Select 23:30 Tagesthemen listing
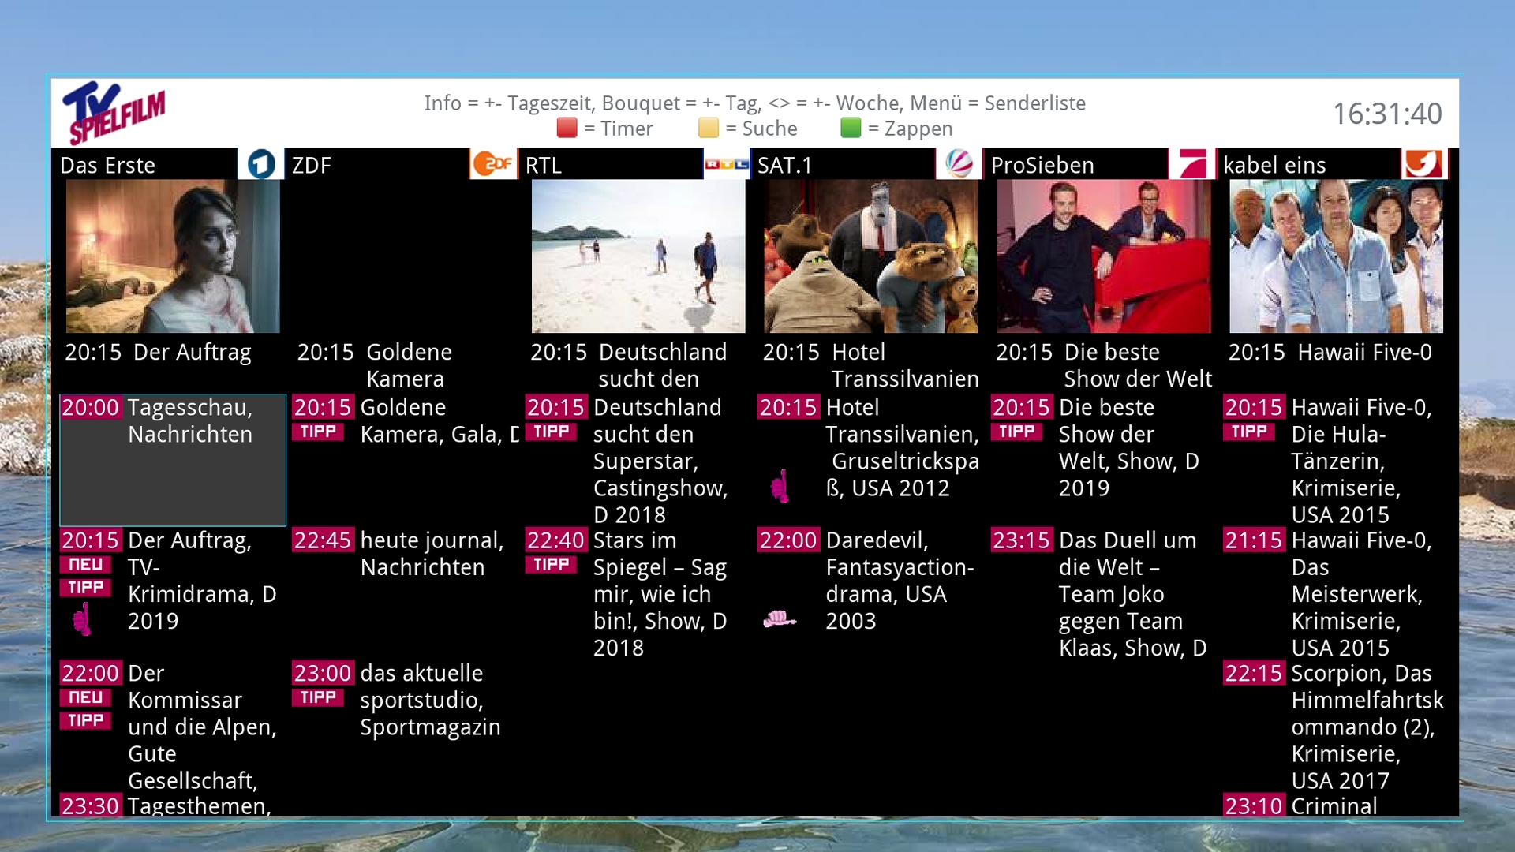Viewport: 1515px width, 852px height. [x=173, y=805]
